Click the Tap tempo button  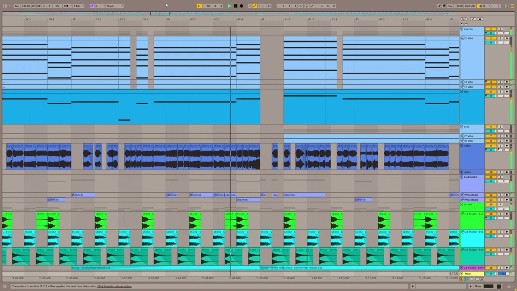17,6
